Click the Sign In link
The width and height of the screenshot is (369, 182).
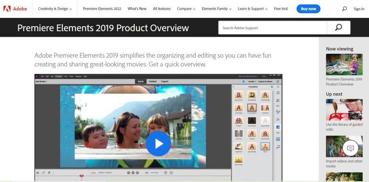click(x=359, y=9)
